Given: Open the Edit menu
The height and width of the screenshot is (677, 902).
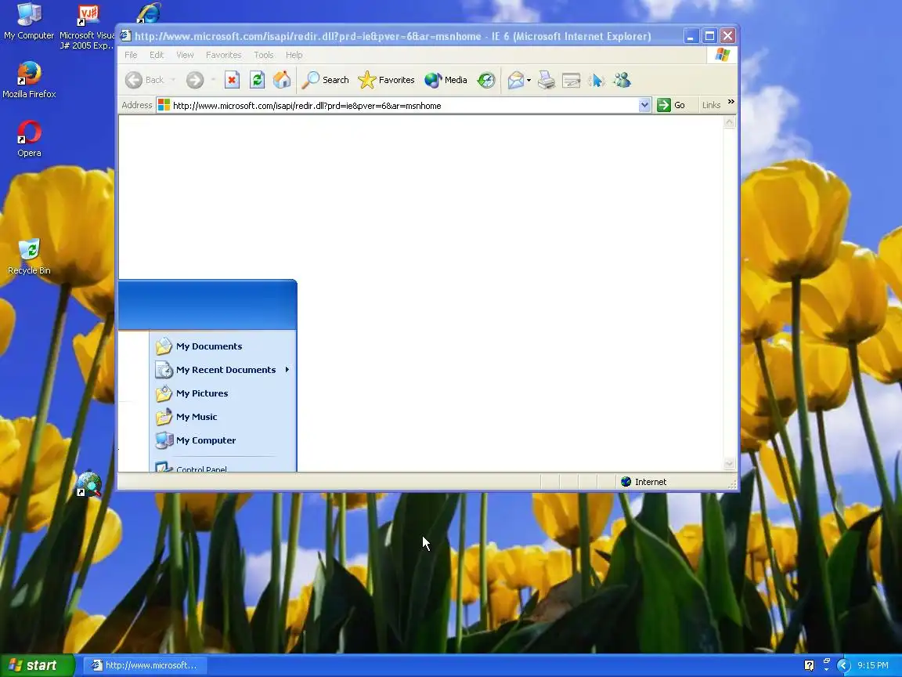Looking at the screenshot, I should click(157, 56).
